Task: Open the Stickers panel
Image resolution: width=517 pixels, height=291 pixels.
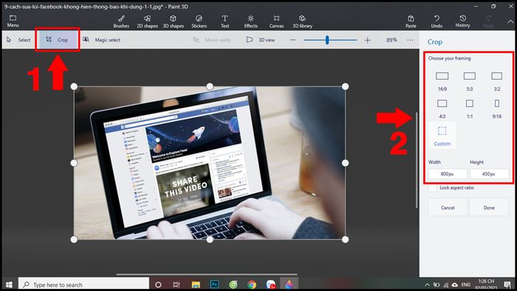Action: click(x=199, y=21)
